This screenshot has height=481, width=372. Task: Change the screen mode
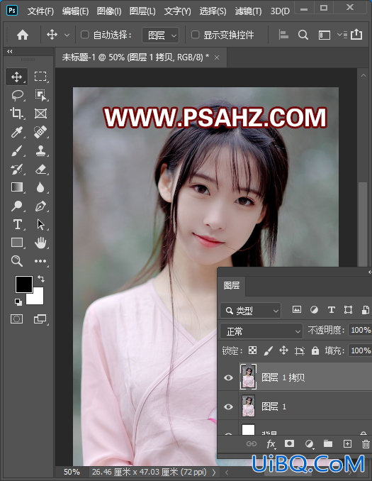tap(40, 319)
